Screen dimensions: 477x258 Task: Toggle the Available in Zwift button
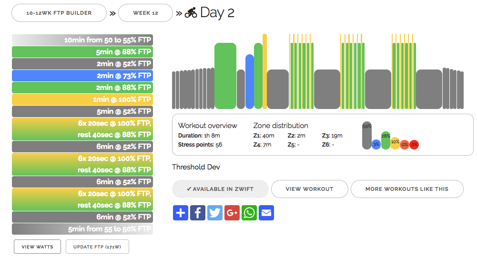point(220,189)
